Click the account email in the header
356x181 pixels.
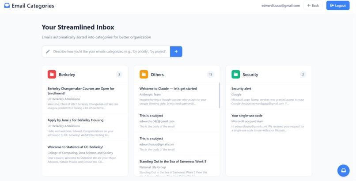[x=280, y=5]
